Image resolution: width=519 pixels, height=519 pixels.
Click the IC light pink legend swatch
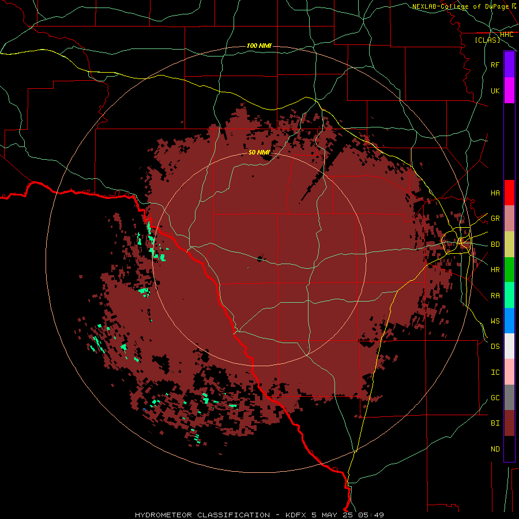click(x=509, y=372)
